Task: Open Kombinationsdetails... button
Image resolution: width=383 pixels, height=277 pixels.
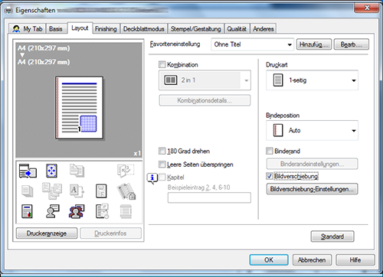Action: point(205,100)
